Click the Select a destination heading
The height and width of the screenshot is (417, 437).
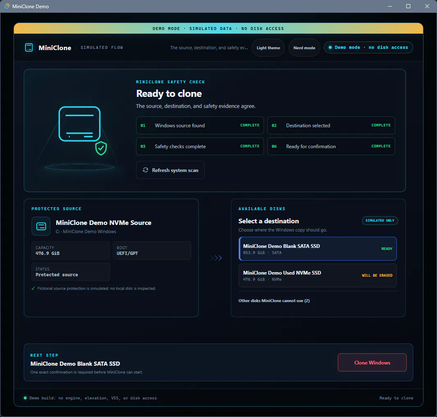(x=269, y=221)
